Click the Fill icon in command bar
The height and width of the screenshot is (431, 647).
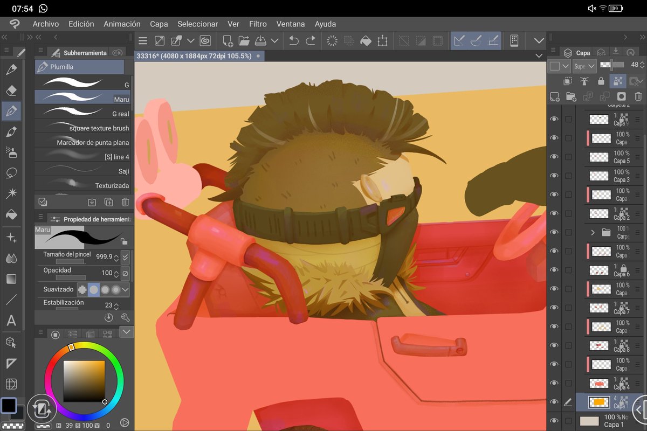366,40
